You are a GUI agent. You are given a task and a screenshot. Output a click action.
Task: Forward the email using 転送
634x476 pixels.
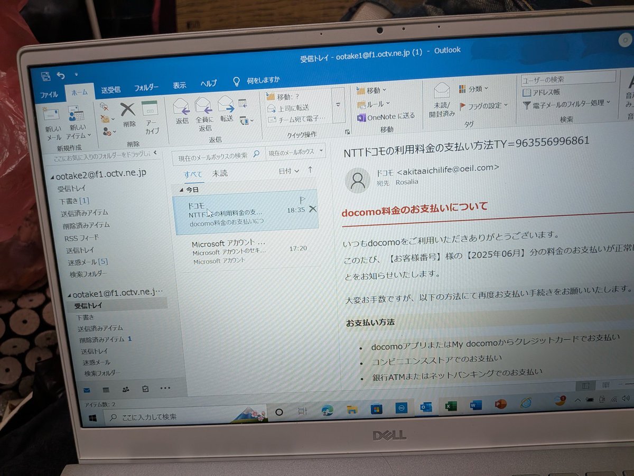[227, 109]
